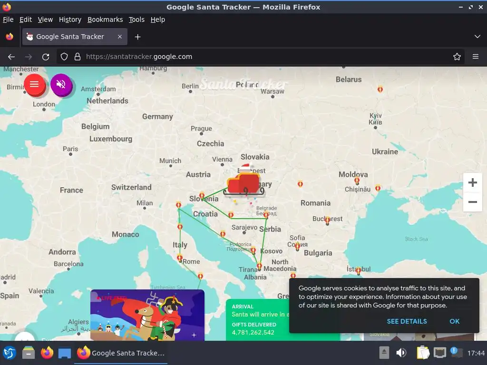The image size is (487, 365).
Task: Open the Tools menu
Action: pyautogui.click(x=136, y=19)
